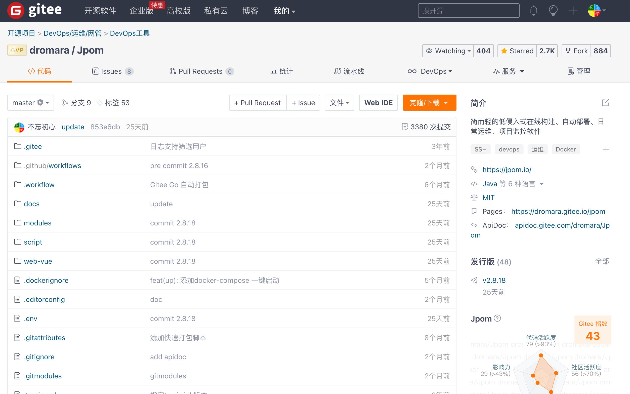
Task: Open the Watching dropdown
Action: (448, 51)
